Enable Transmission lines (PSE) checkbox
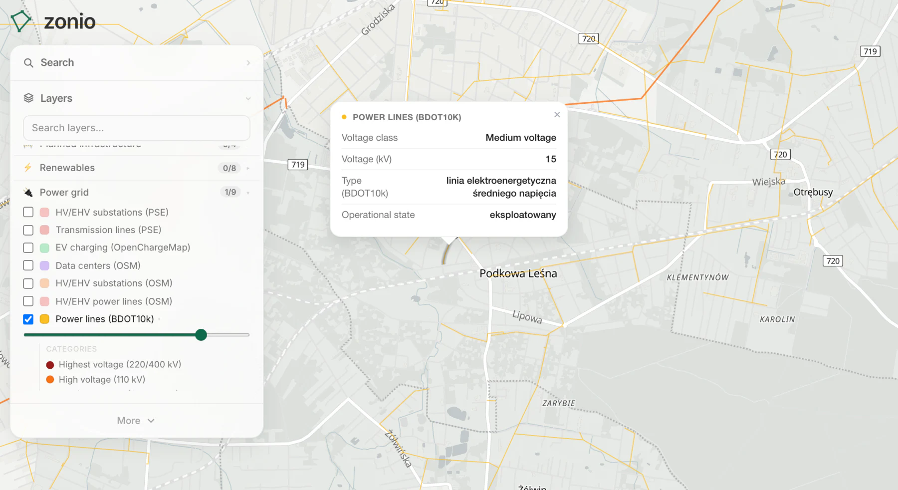Image resolution: width=898 pixels, height=490 pixels. (28, 230)
